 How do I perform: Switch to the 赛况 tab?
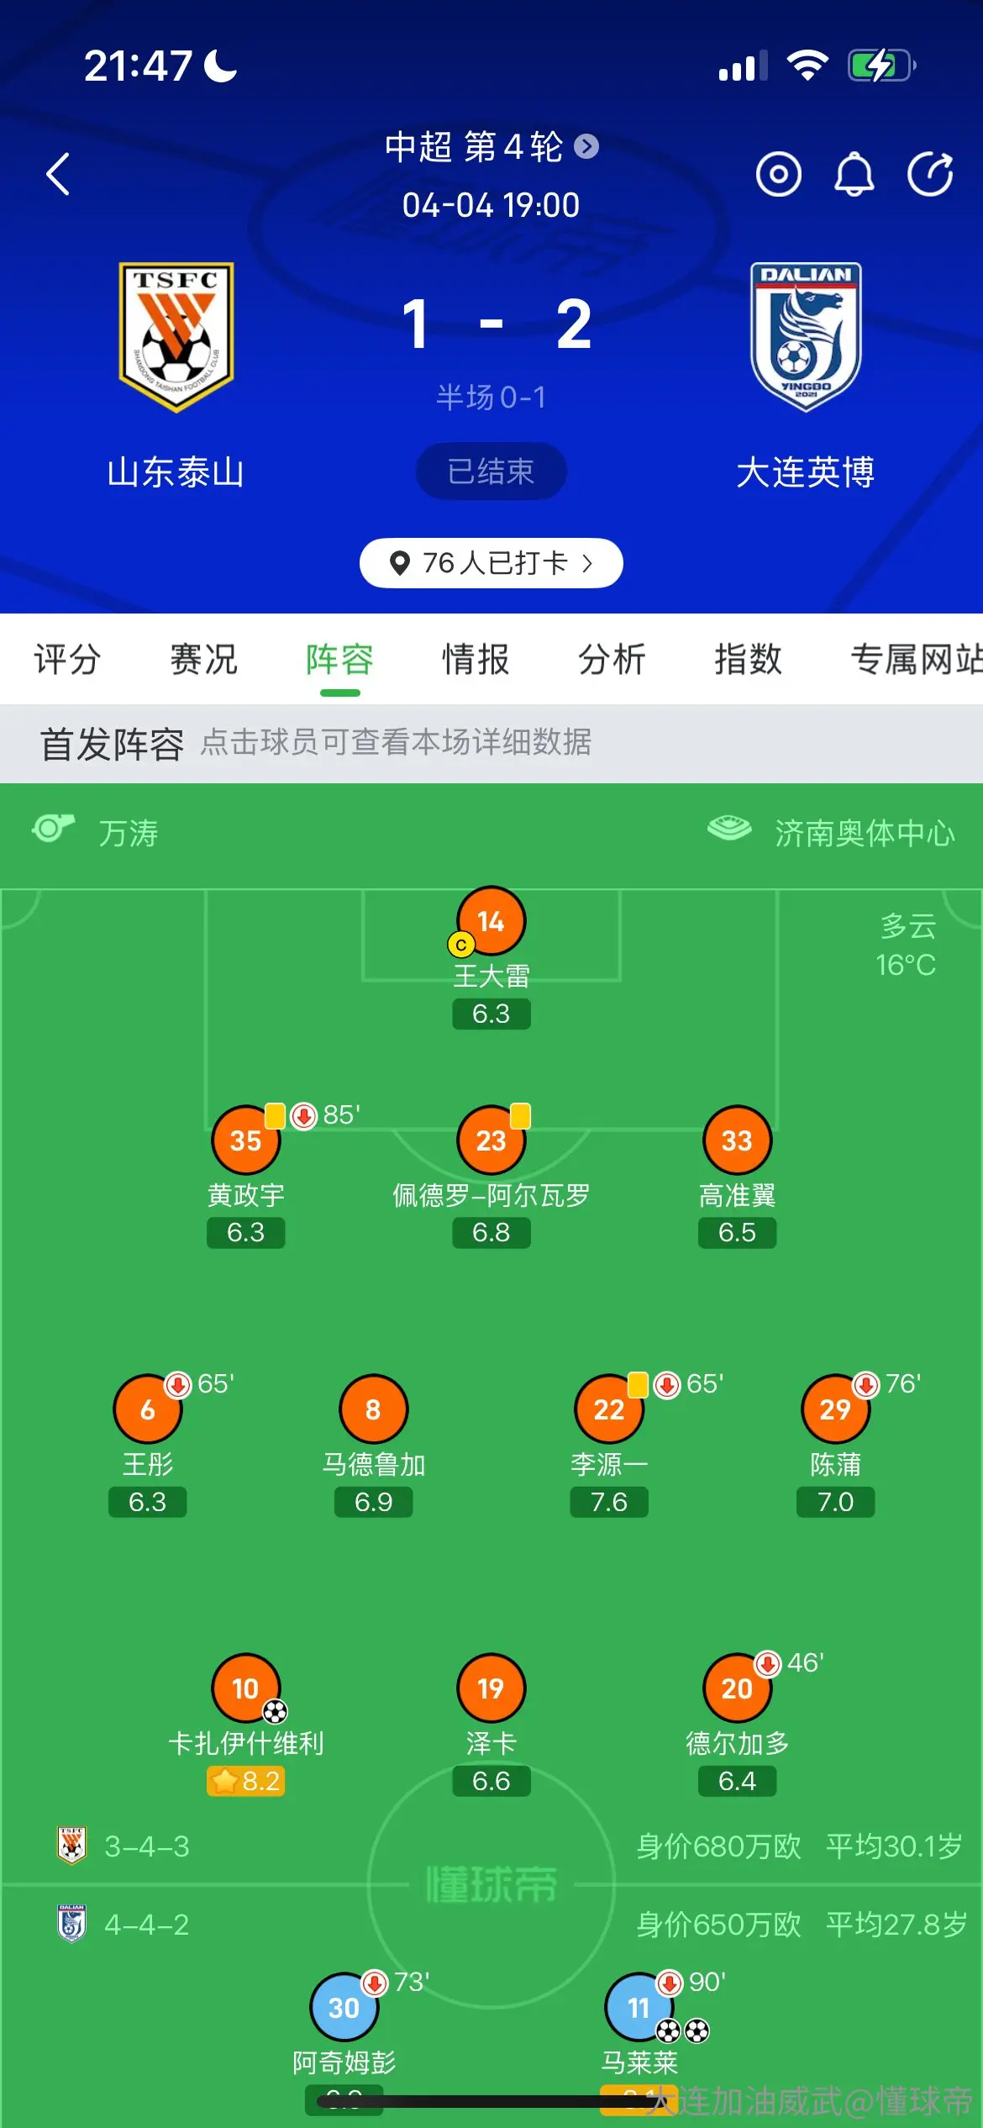pos(203,659)
